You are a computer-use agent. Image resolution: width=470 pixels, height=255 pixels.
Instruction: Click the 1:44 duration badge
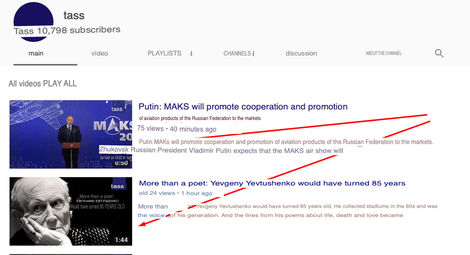(x=121, y=240)
